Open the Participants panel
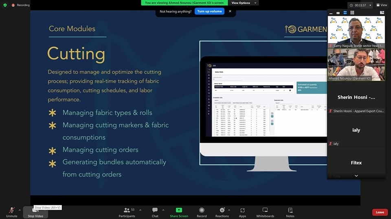Viewport: 391px width, 219px height. click(127, 212)
